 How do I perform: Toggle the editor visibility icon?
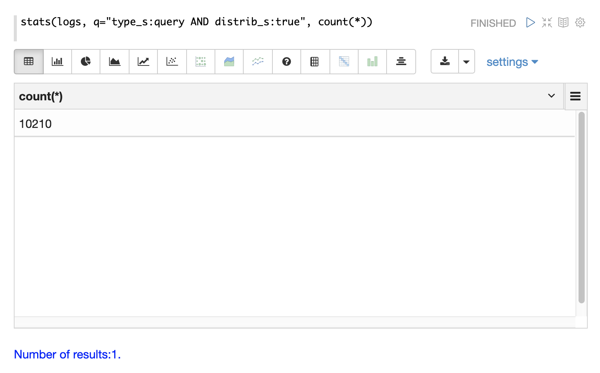547,23
